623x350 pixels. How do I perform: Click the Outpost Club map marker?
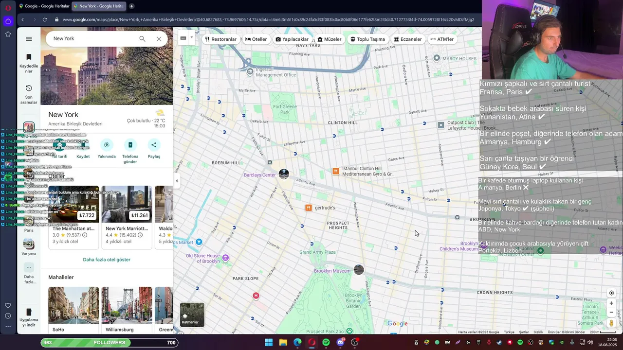click(x=441, y=125)
